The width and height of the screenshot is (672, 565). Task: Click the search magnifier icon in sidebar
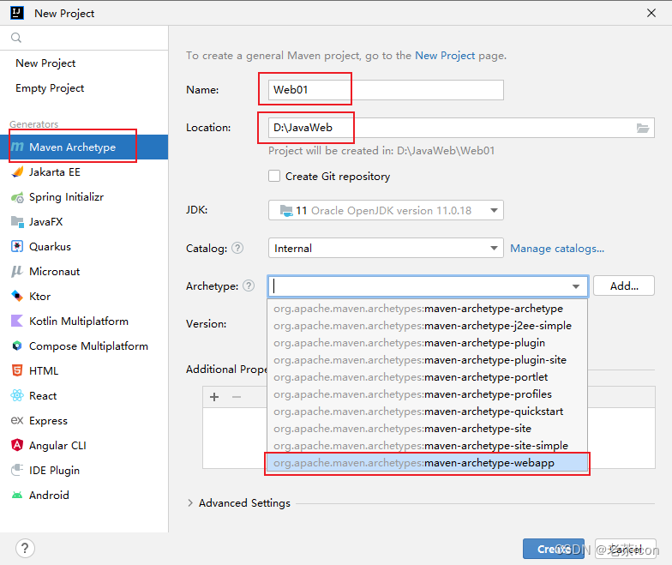click(x=16, y=38)
